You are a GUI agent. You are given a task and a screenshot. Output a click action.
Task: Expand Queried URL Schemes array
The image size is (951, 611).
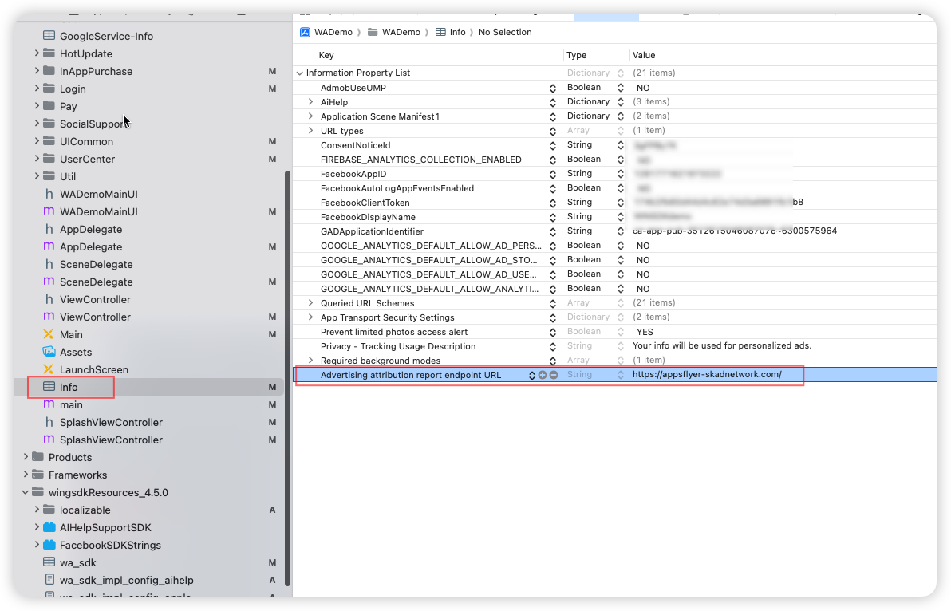[310, 302]
